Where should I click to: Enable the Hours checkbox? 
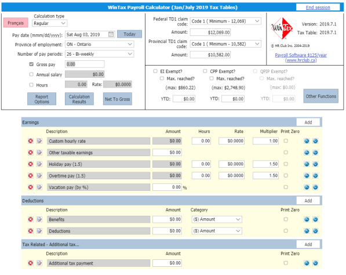(x=31, y=85)
